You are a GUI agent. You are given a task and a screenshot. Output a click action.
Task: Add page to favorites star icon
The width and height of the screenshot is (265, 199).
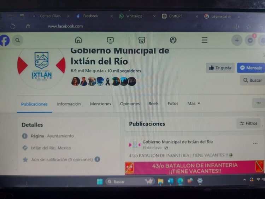pyautogui.click(x=248, y=27)
